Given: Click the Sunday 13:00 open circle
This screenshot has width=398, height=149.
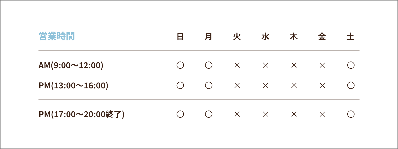Looking at the screenshot, I should (180, 86).
